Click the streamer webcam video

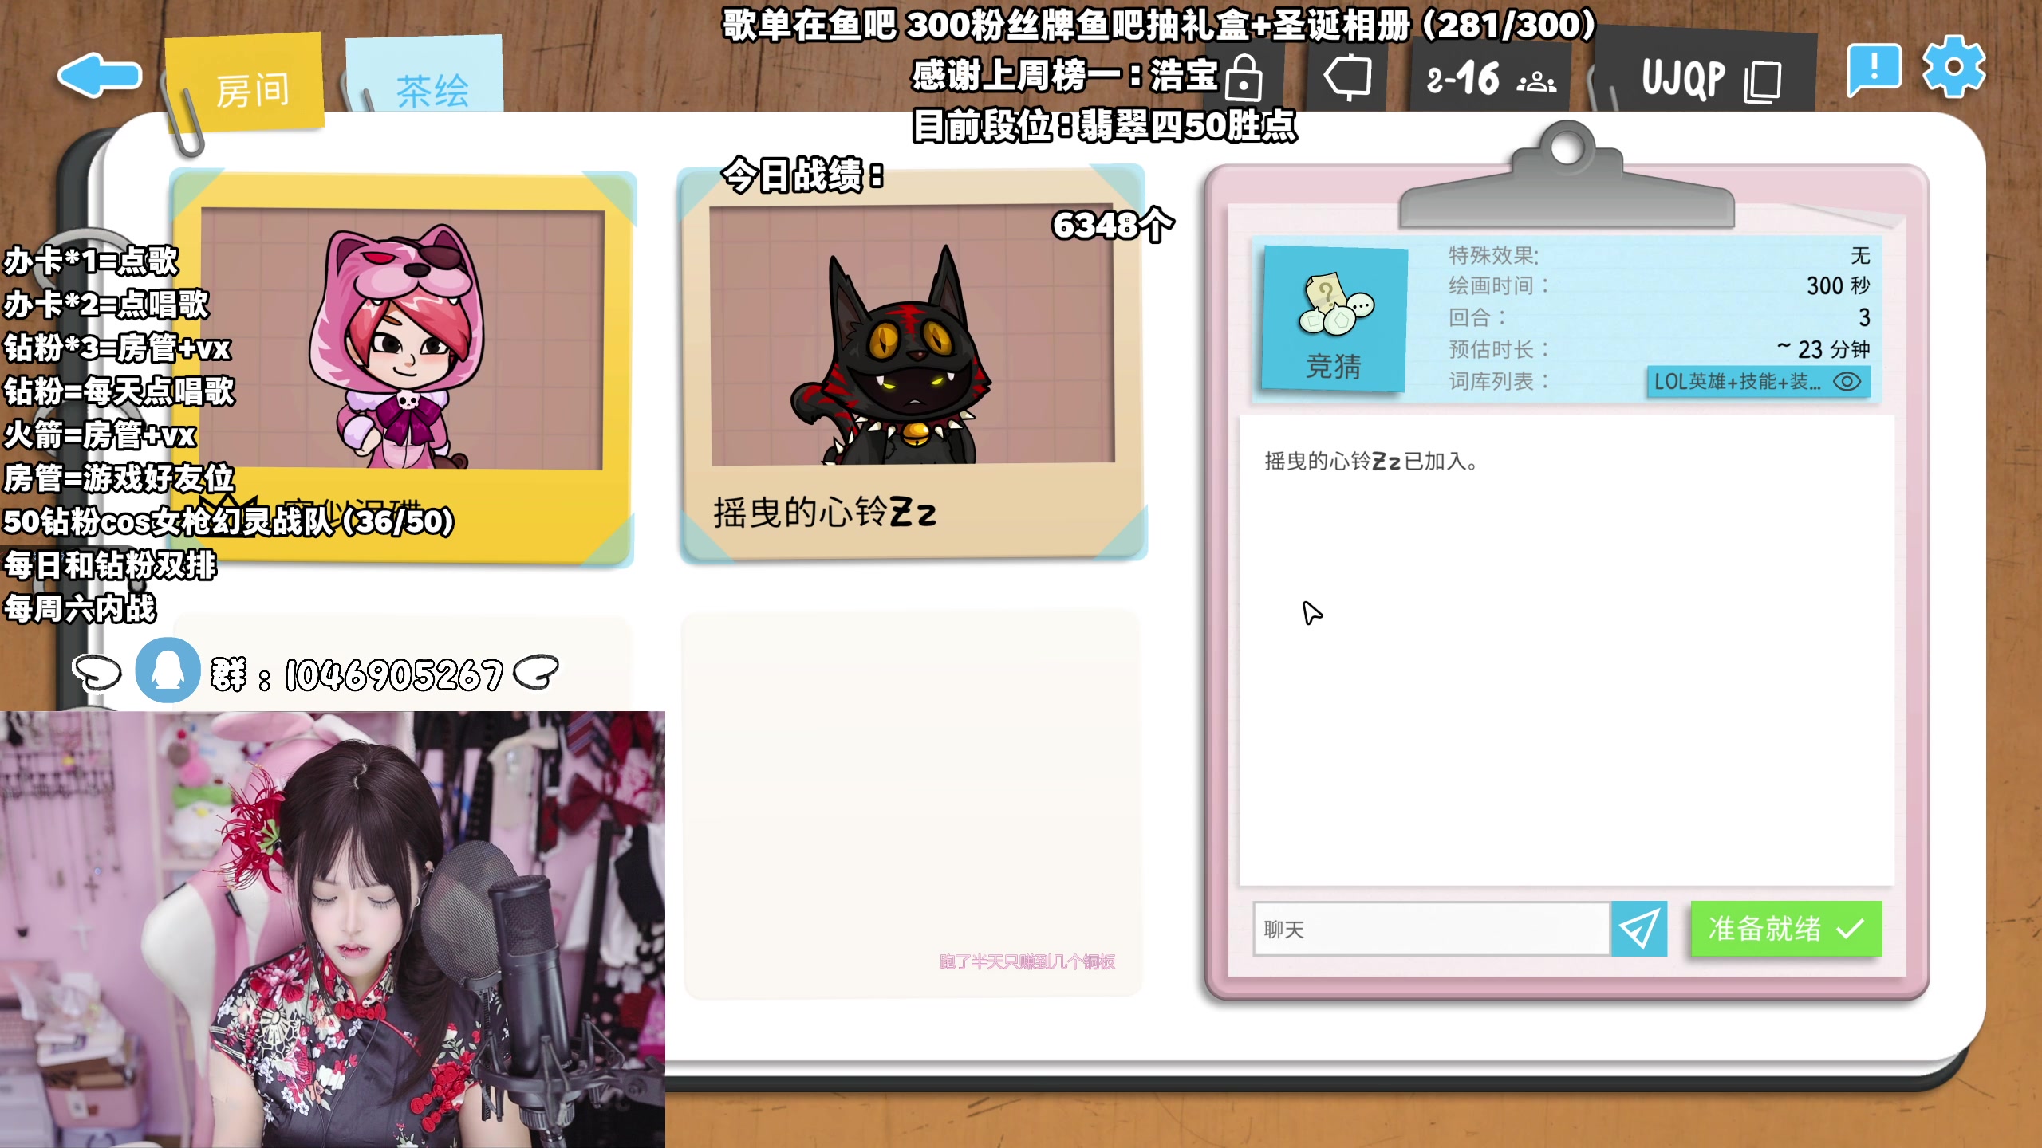[333, 930]
